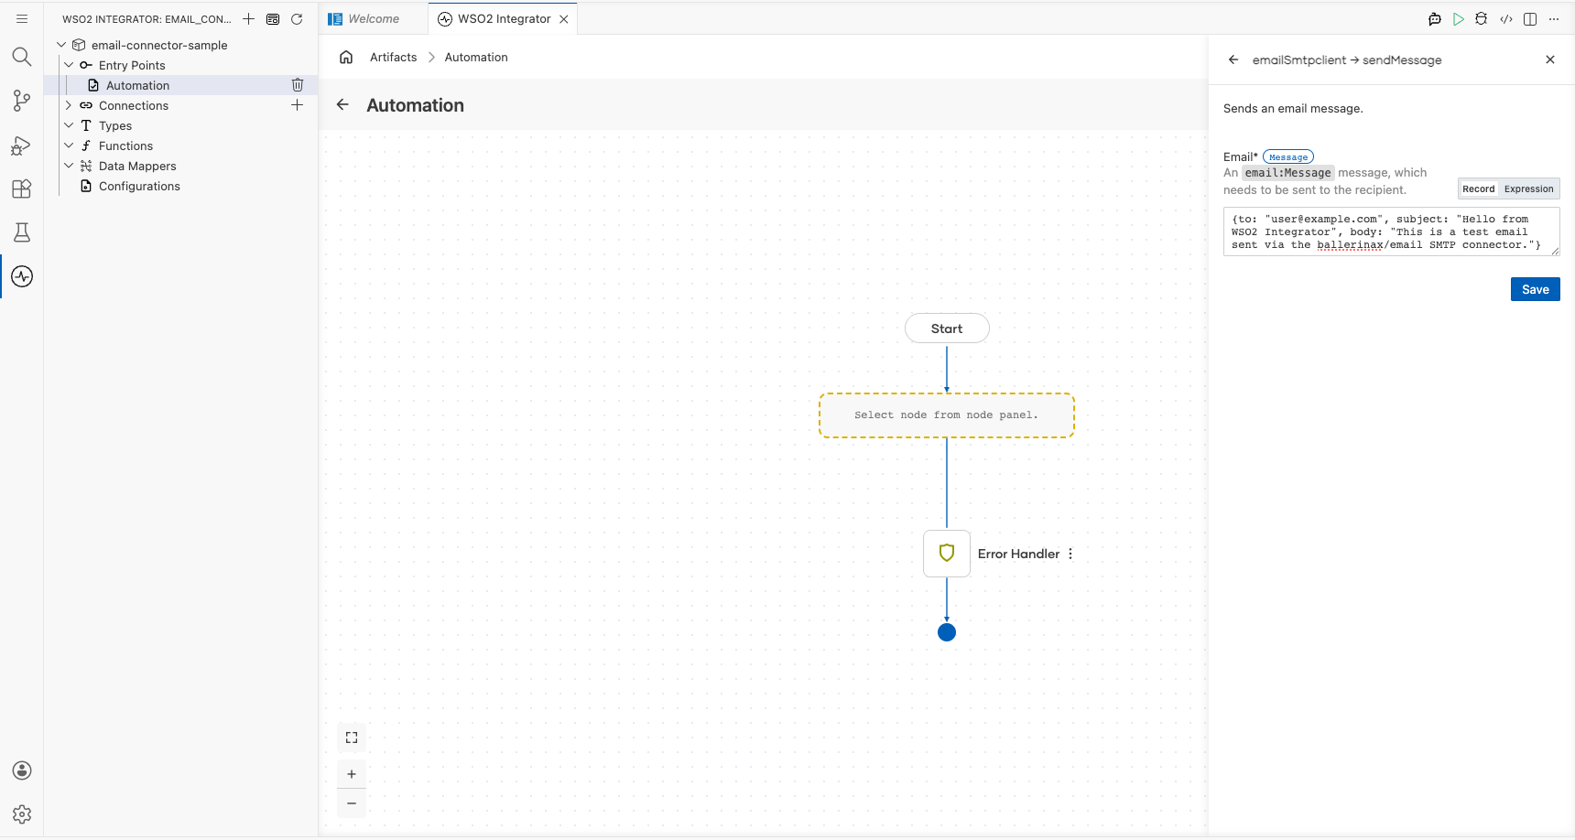Zoom out on the diagram canvas
Screen dimensions: 1575x840
pos(352,803)
